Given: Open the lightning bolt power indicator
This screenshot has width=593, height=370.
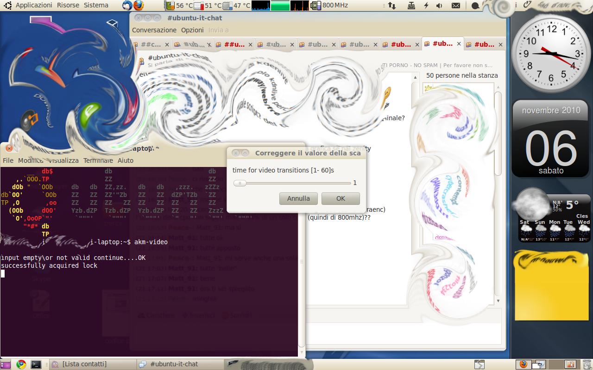Looking at the screenshot, I should (426, 6).
